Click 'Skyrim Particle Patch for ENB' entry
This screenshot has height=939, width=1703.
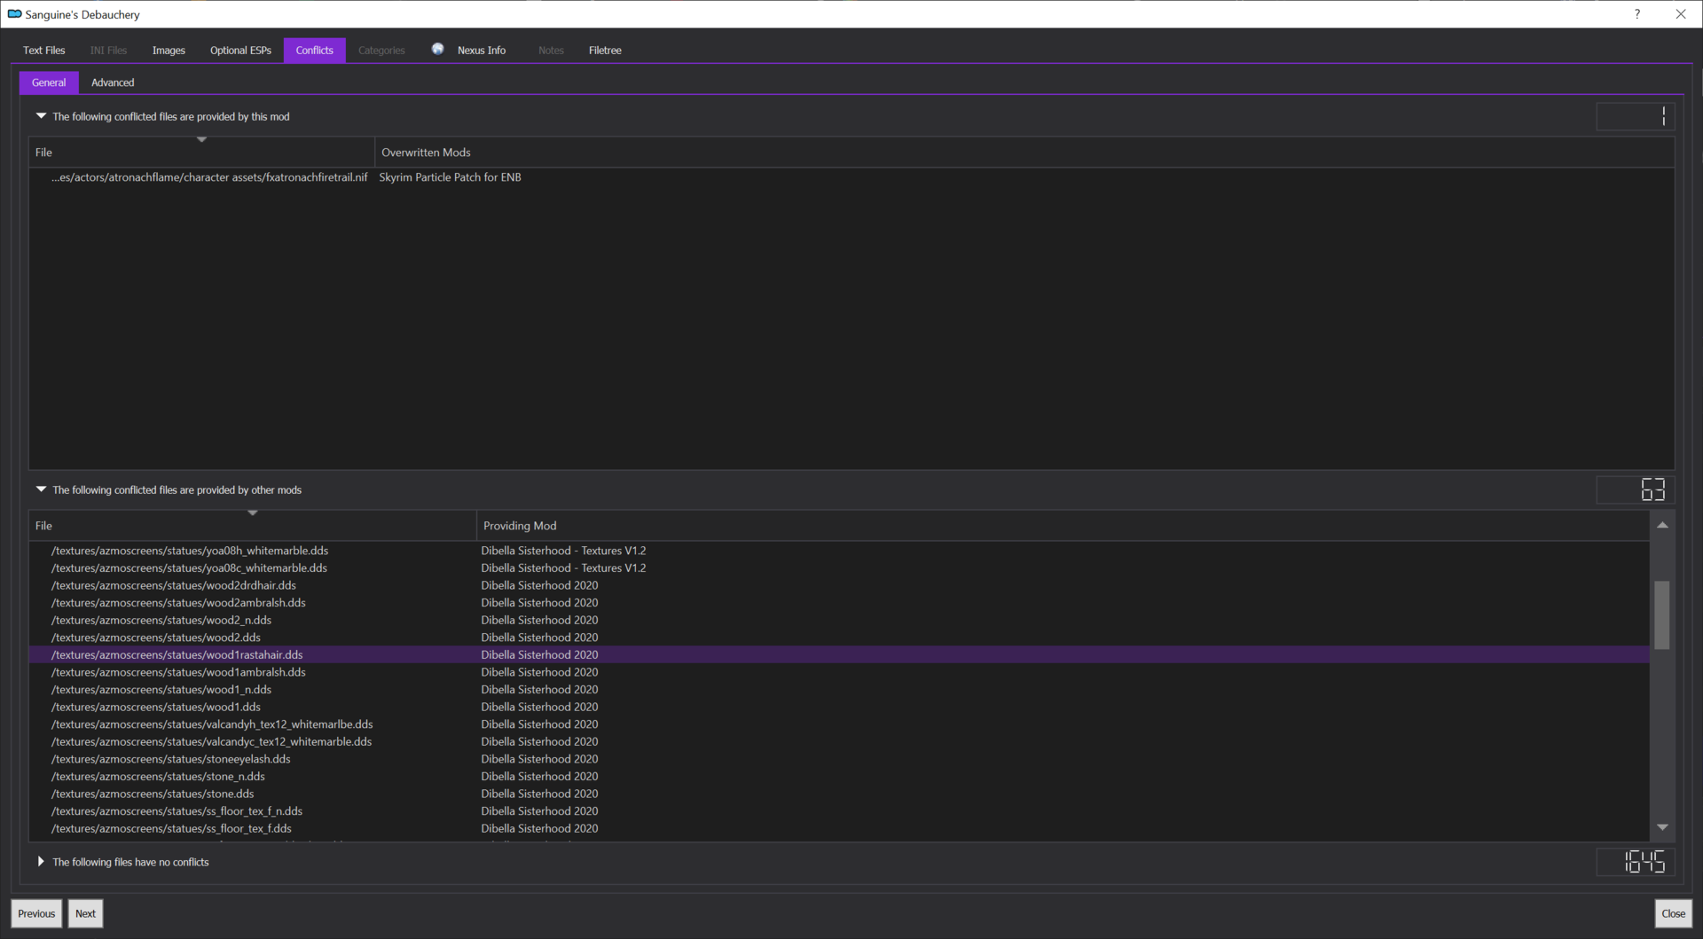(x=450, y=177)
